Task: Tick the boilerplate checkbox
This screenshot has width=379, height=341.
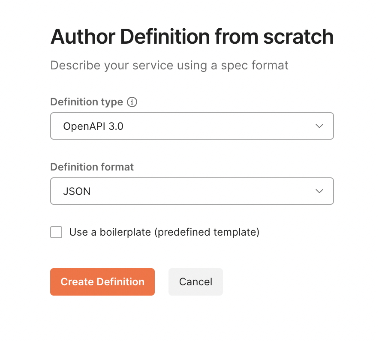Action: [x=56, y=232]
